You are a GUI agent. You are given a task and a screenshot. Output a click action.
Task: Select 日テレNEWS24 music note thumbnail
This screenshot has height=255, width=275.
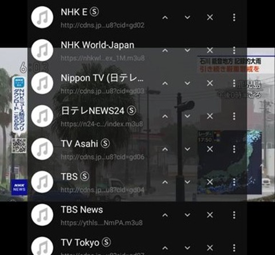tap(42, 116)
